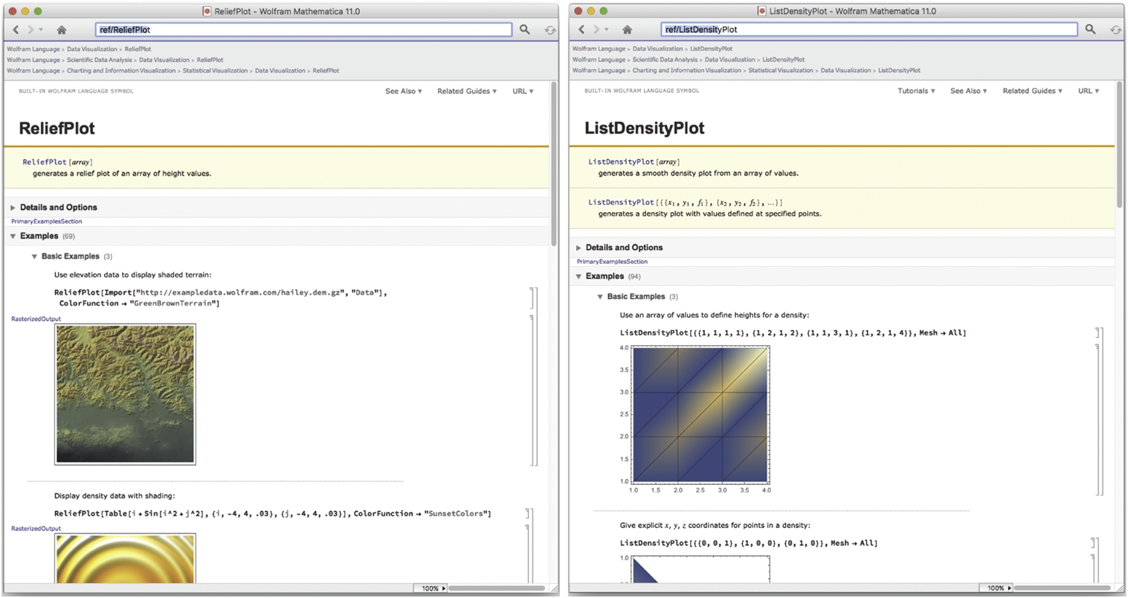Click Wolfram Language breadcrumb in ListDensityPlot top row
Screen dimensions: 1128x598
pos(599,49)
